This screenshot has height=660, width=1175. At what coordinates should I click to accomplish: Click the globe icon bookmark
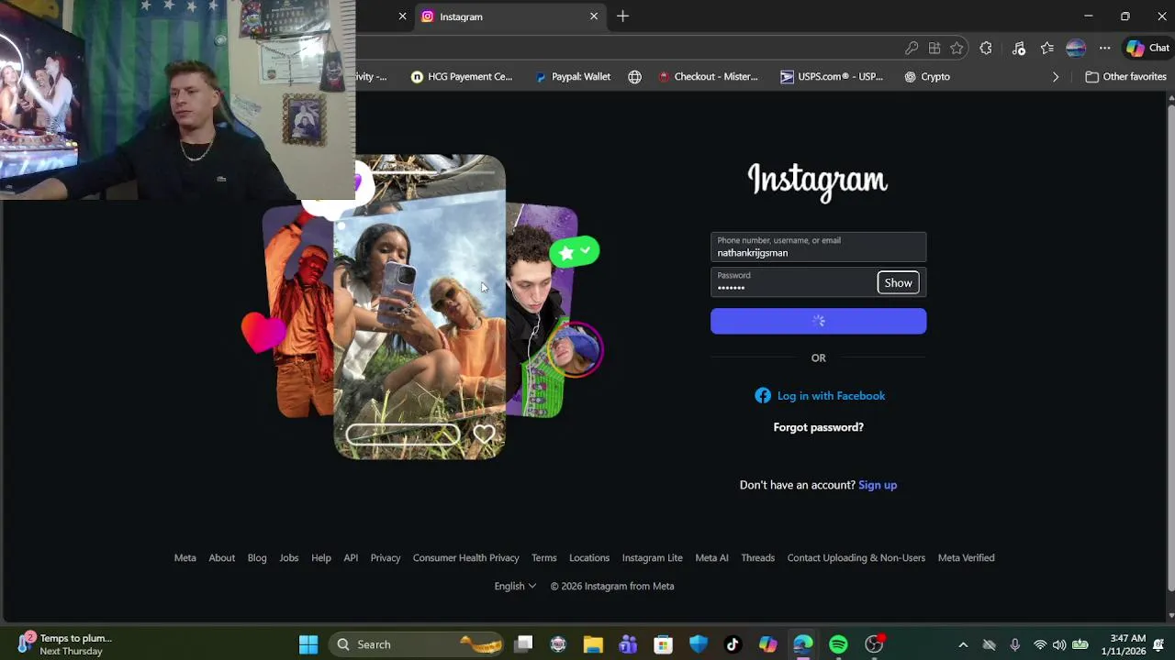pos(634,77)
